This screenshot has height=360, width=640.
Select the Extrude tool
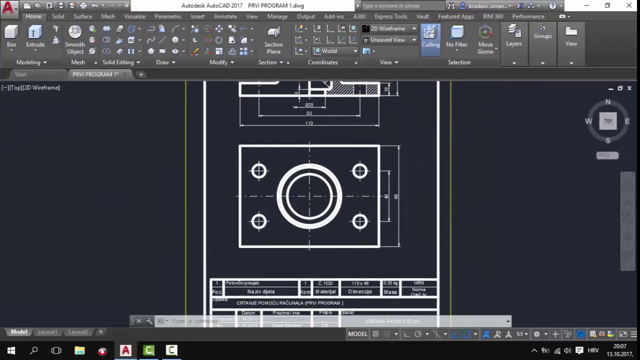pyautogui.click(x=35, y=37)
